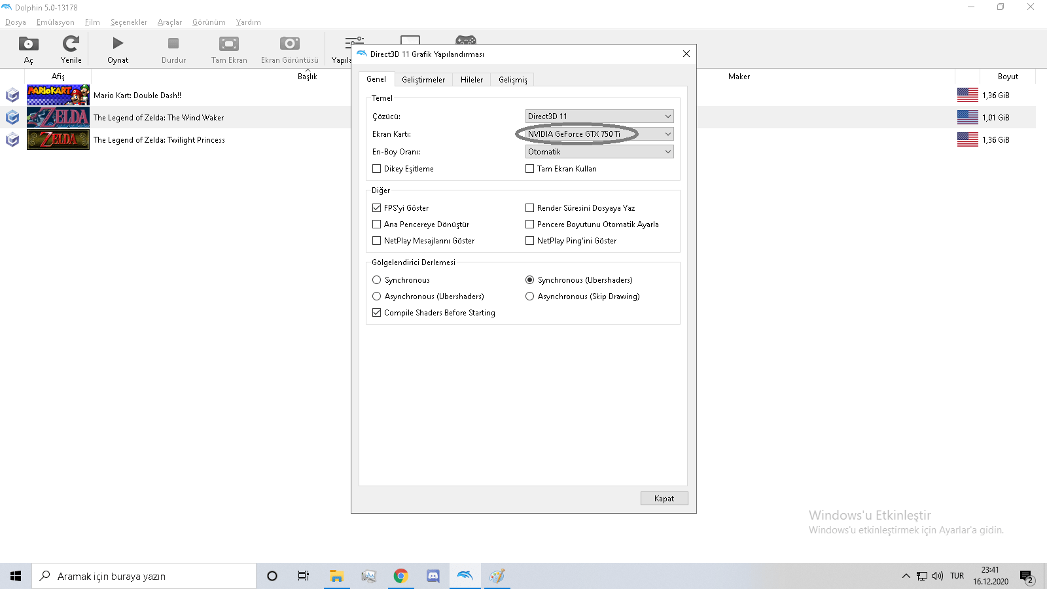The width and height of the screenshot is (1047, 589).
Task: Sort game list by Boyut column
Action: 1008,77
